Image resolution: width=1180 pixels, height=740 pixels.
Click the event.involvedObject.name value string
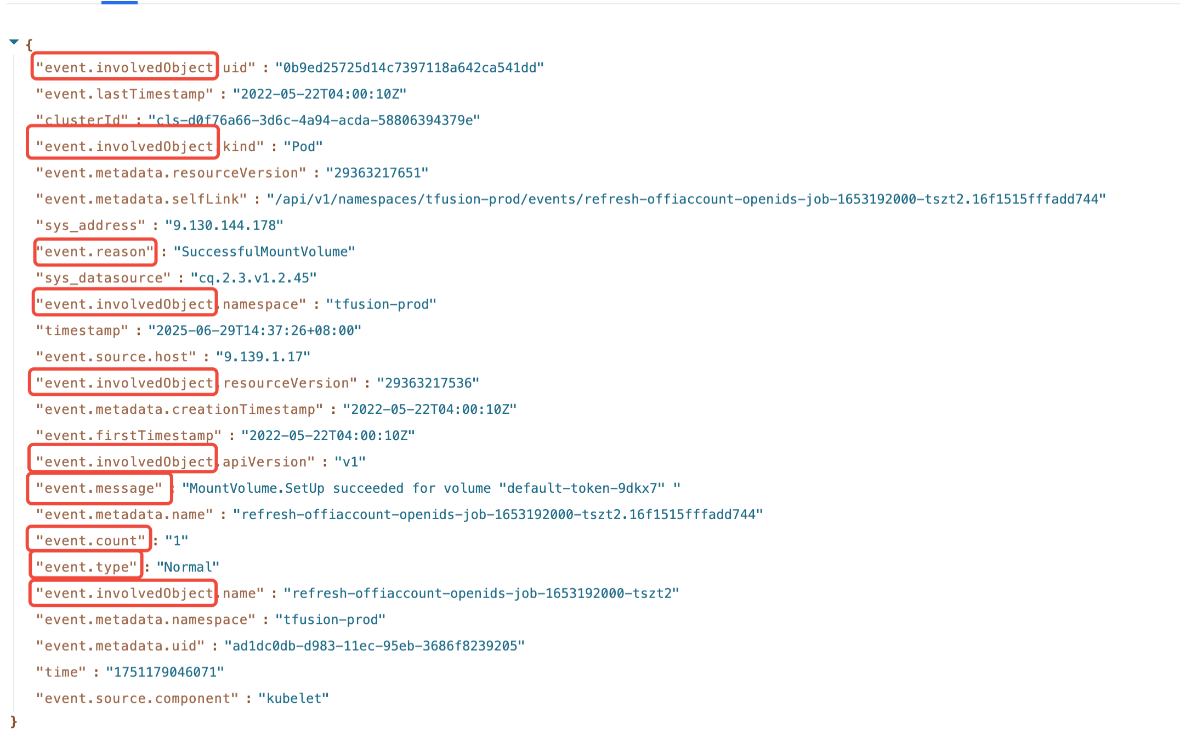(481, 594)
